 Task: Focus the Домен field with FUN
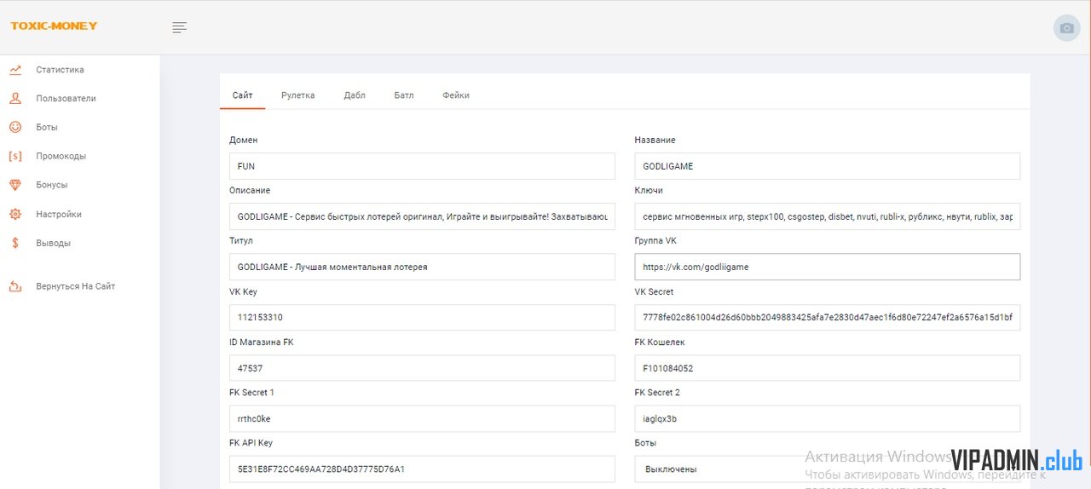tap(422, 166)
